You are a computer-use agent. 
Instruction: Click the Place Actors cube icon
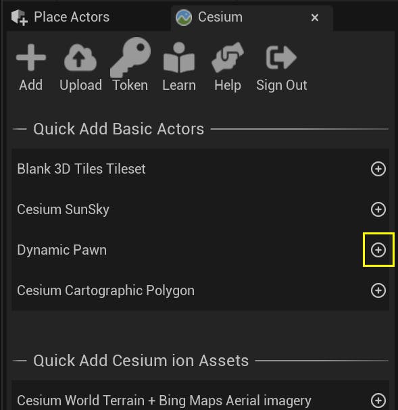20,18
